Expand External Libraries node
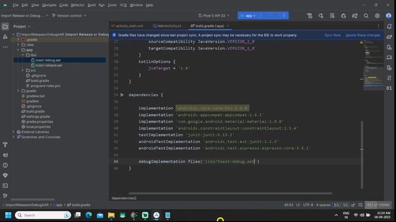Image resolution: width=396 pixels, height=222 pixels. [14, 132]
